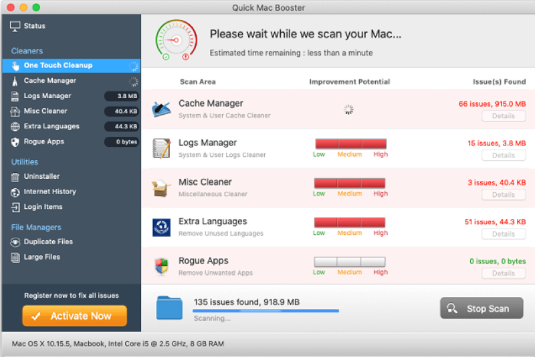Click the Status monitor icon in sidebar
Viewport: 535px width, 357px height.
click(x=15, y=26)
